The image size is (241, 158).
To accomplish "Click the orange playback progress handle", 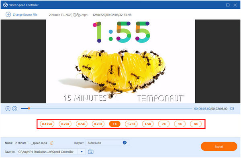I will (x=29, y=108).
